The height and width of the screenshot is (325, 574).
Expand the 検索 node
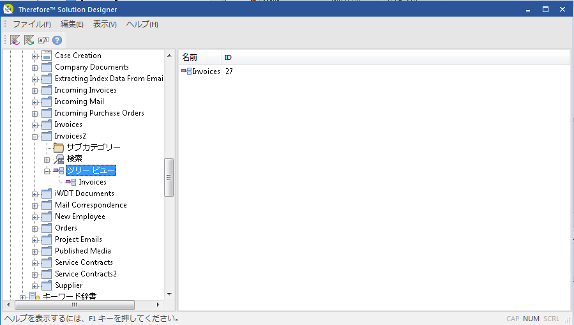pyautogui.click(x=47, y=160)
